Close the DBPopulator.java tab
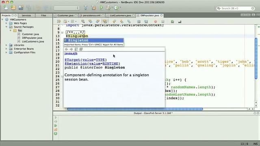 pos(162,15)
